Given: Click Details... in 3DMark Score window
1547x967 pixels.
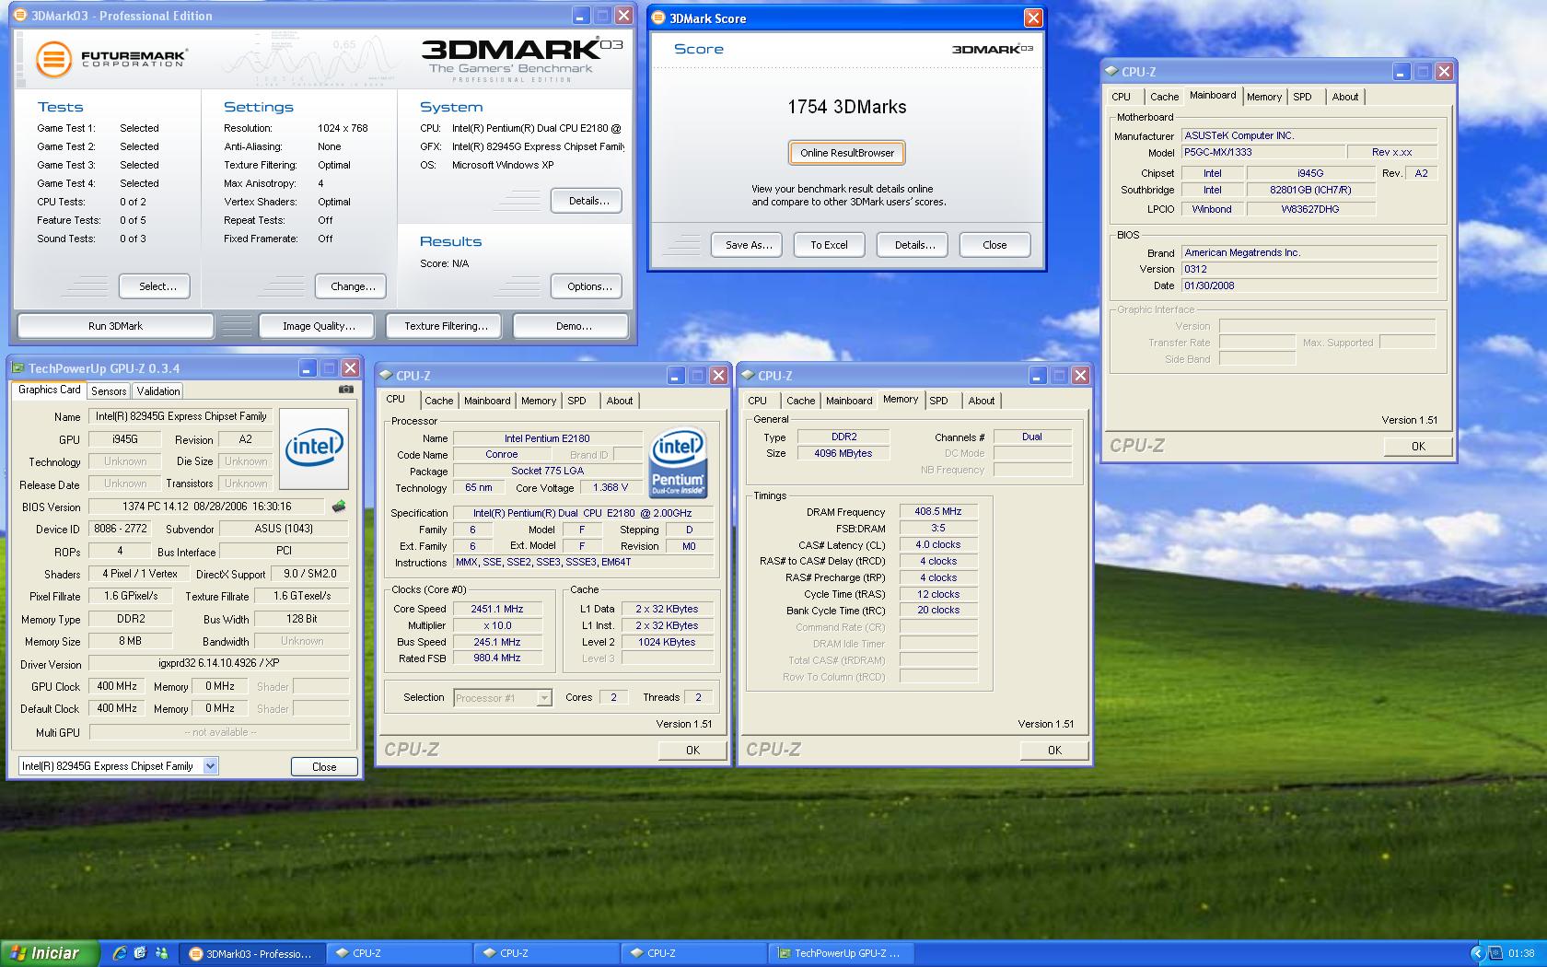Looking at the screenshot, I should [914, 245].
